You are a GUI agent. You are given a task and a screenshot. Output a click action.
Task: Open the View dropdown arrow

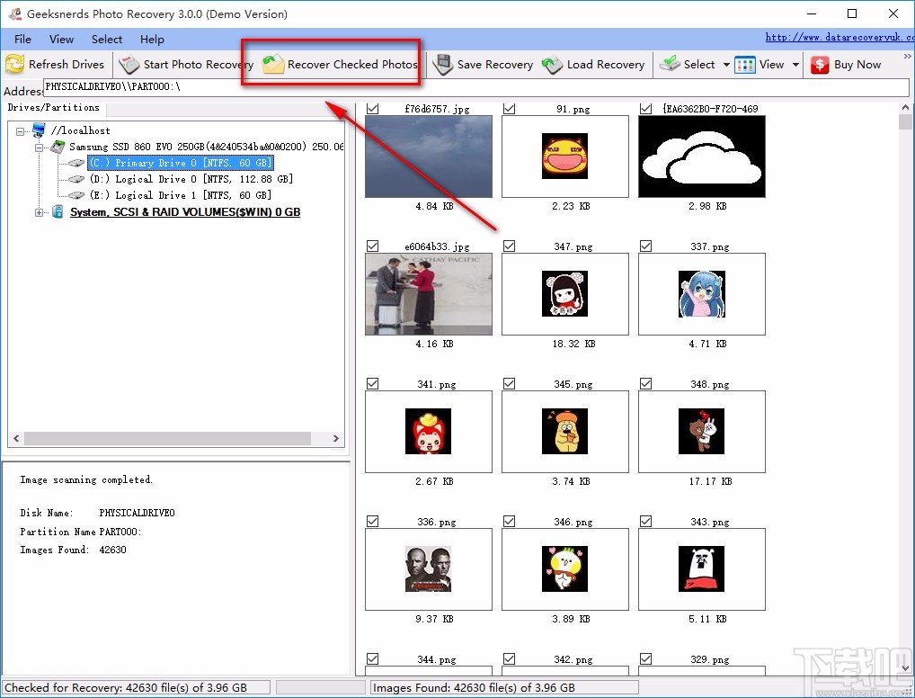coord(795,65)
